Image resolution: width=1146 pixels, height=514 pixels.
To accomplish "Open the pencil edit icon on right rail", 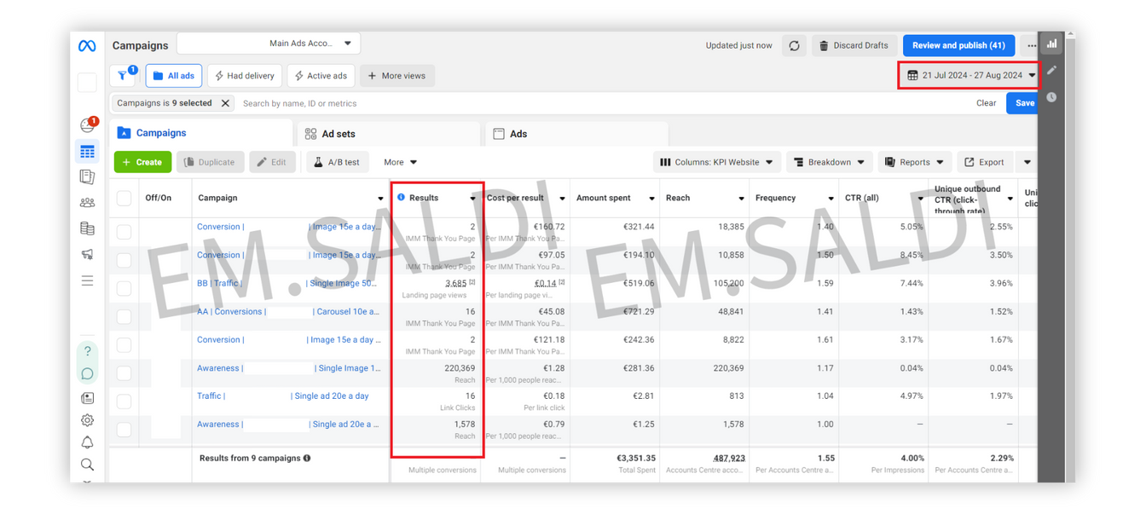I will (x=1052, y=70).
